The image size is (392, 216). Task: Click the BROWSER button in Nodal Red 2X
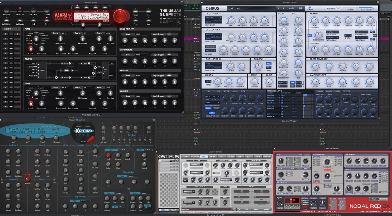click(384, 199)
